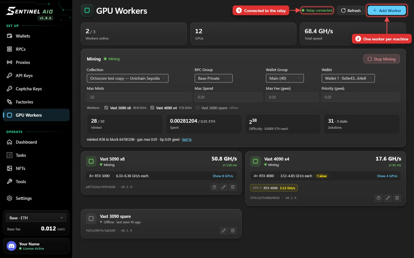Delete the Vast 3090 spare worker via trash icon
Viewport: 414px width, 258px height.
(x=233, y=231)
